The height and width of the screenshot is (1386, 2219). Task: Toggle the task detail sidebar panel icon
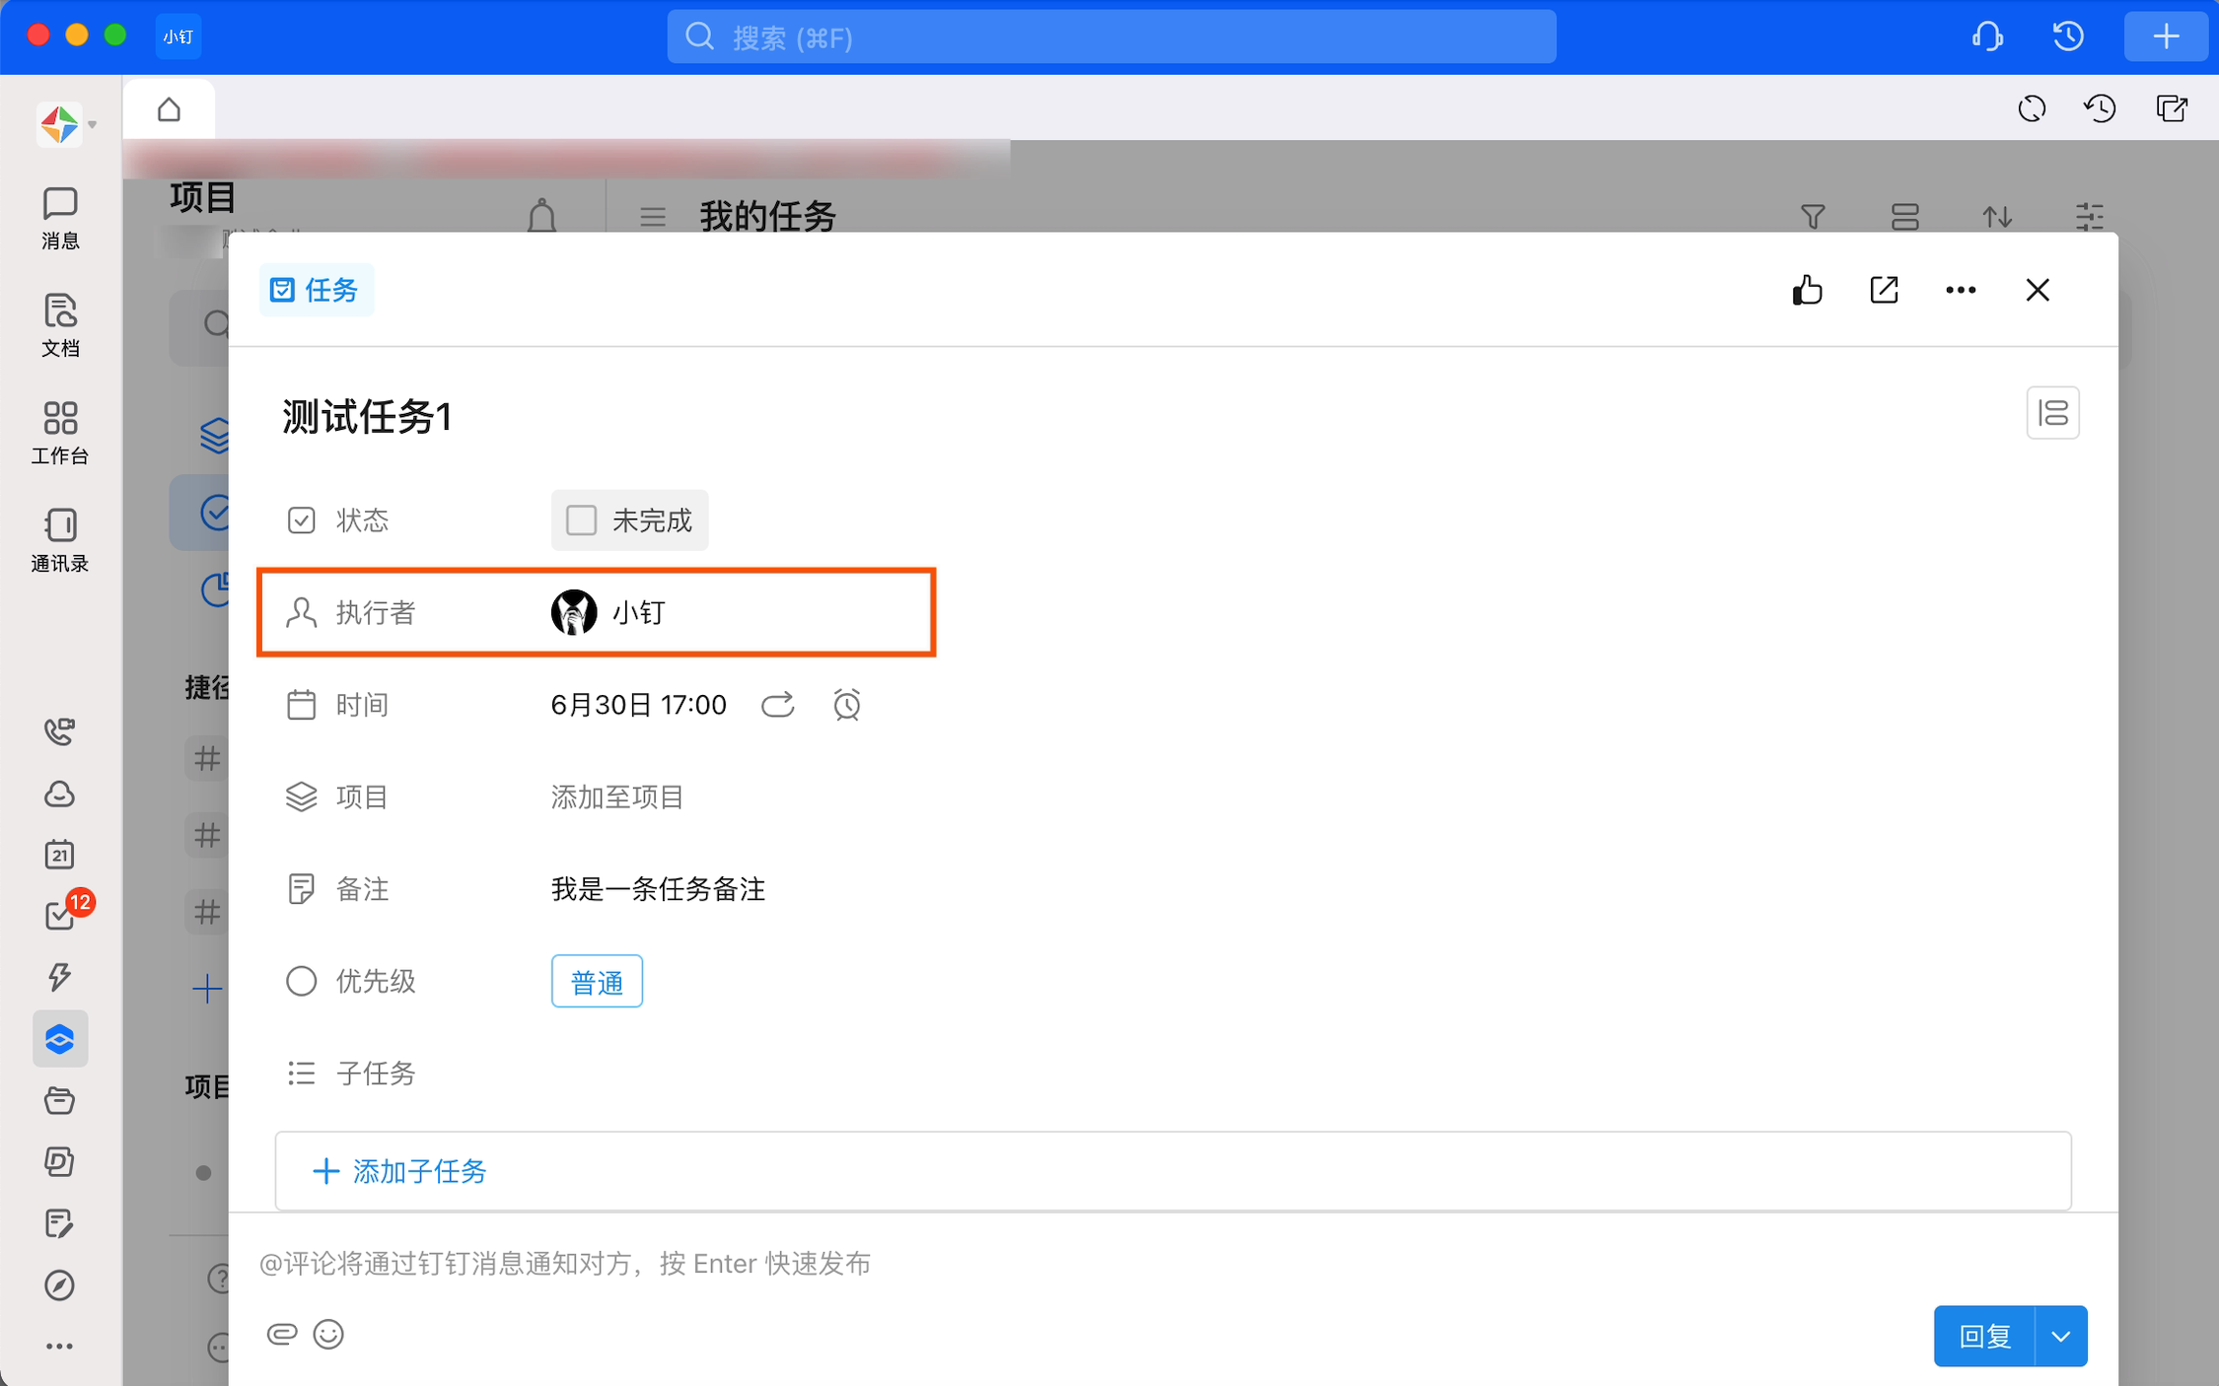2052,413
